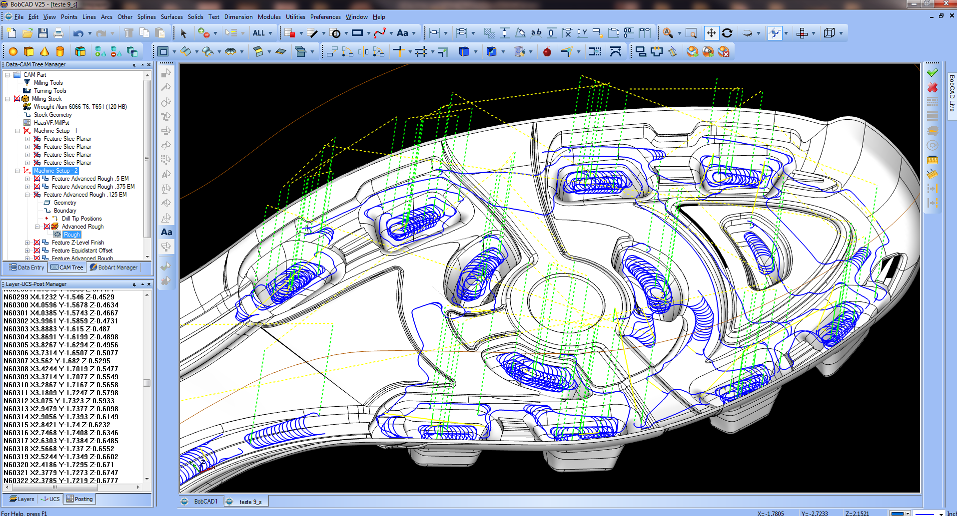Screen dimensions: 957x516
Task: Pick the spline curve tool in the toolbar
Action: coord(380,33)
